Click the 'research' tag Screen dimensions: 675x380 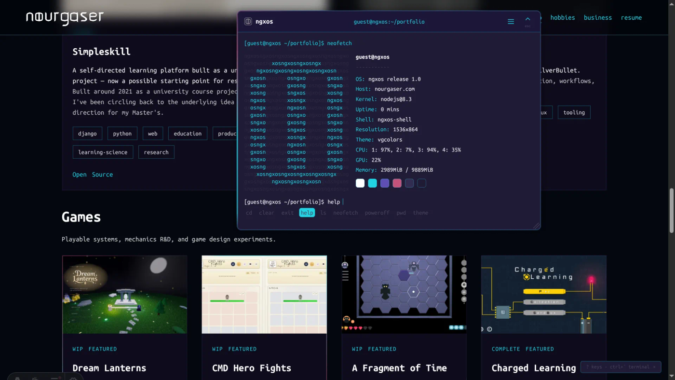click(156, 152)
